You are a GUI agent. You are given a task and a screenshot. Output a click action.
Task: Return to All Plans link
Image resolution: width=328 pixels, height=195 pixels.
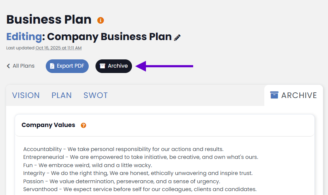click(24, 66)
